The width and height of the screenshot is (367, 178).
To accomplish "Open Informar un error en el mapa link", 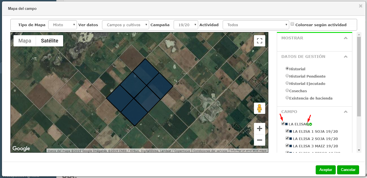I will [x=248, y=151].
